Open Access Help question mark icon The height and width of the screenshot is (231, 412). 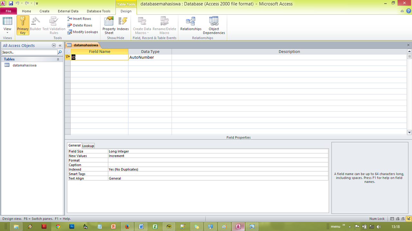coord(408,11)
